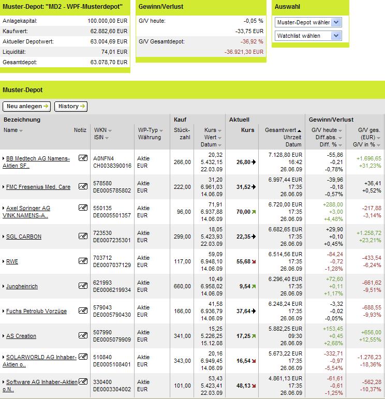Open FMC Fresenius Med. Care link
Screen dimensions: 385x399
(x=38, y=187)
